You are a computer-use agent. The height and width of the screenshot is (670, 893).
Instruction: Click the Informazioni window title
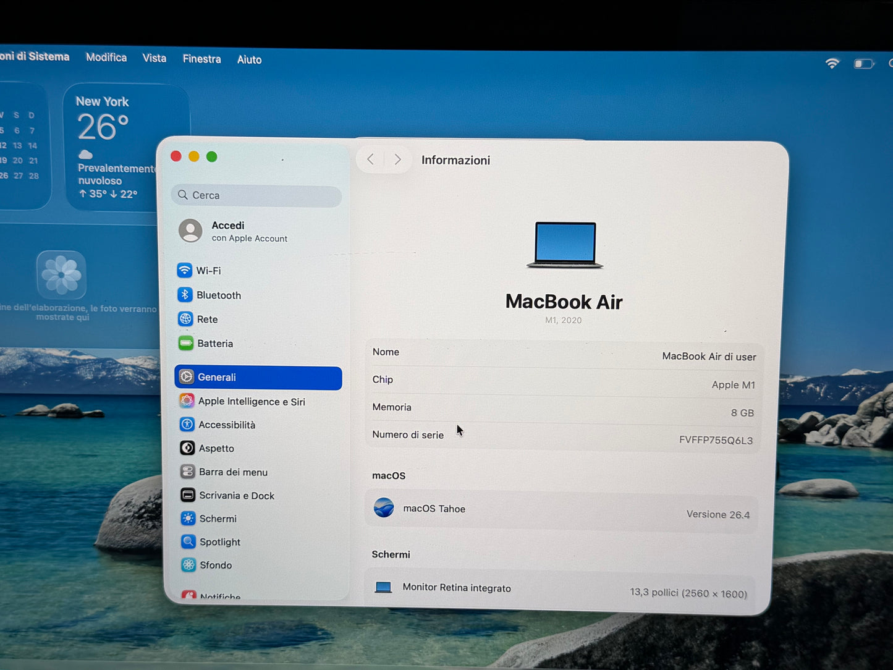[x=456, y=160]
